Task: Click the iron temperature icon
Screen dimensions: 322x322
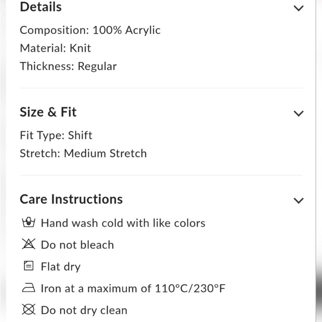Action: point(28,289)
